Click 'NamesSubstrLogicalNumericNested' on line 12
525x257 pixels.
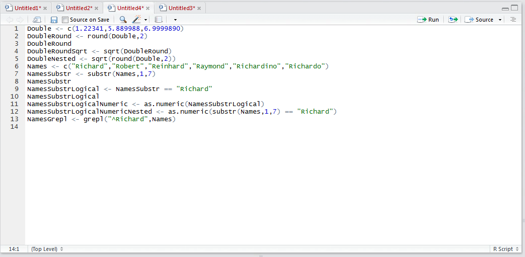coord(90,112)
